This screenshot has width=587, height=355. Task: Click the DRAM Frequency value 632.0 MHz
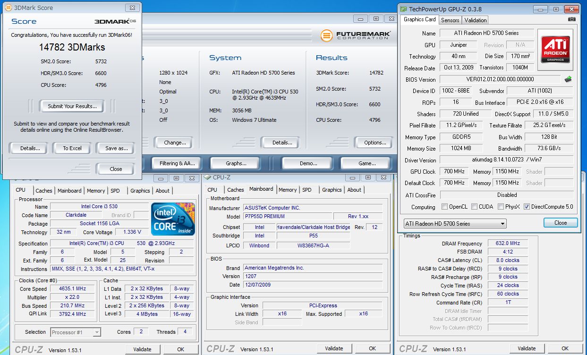508,244
